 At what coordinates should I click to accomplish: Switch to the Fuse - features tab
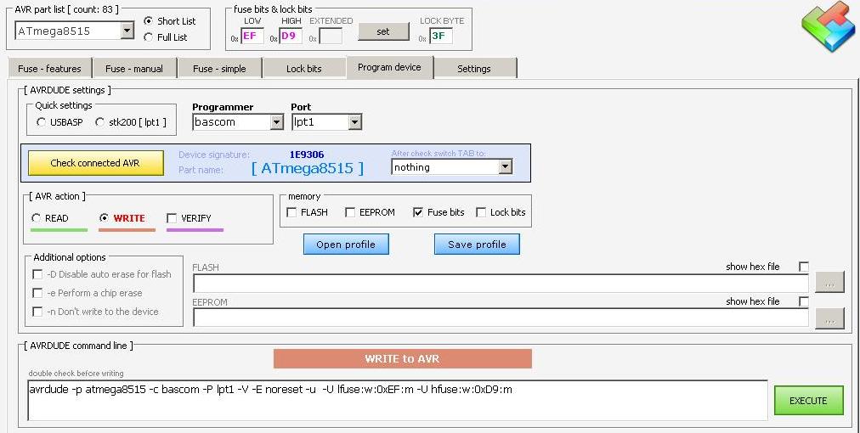49,69
